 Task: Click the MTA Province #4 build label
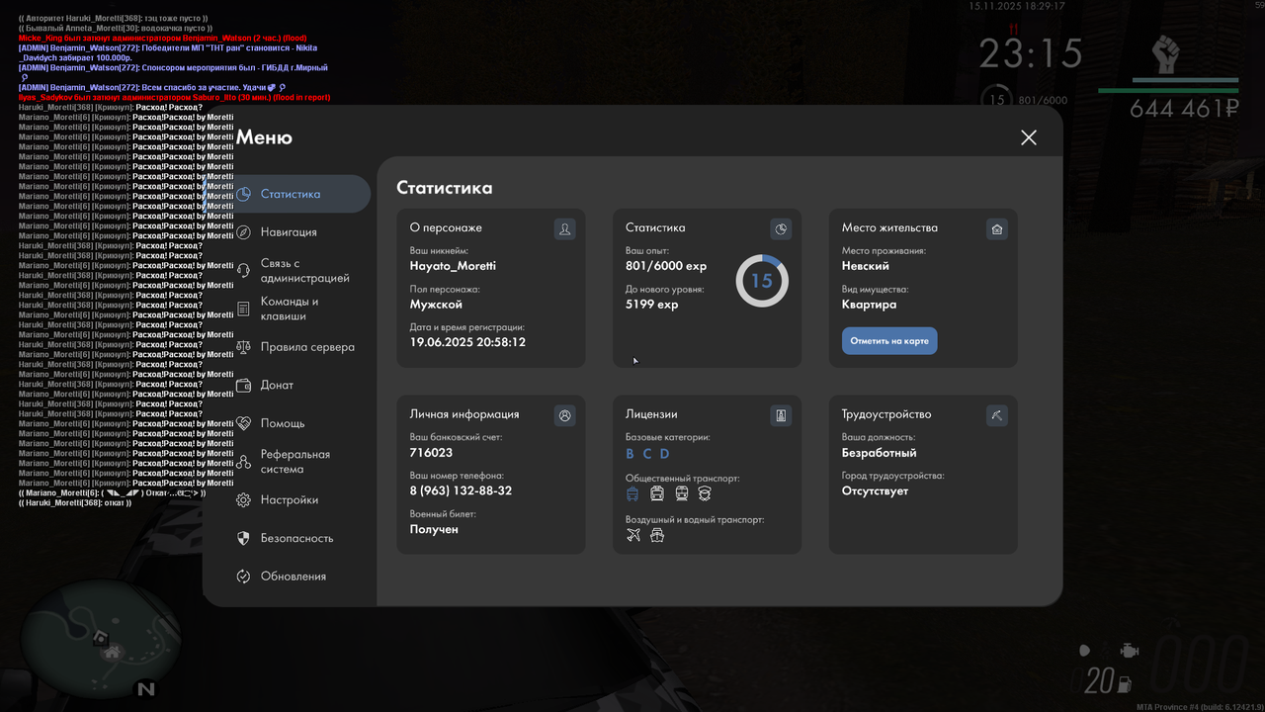click(1200, 706)
